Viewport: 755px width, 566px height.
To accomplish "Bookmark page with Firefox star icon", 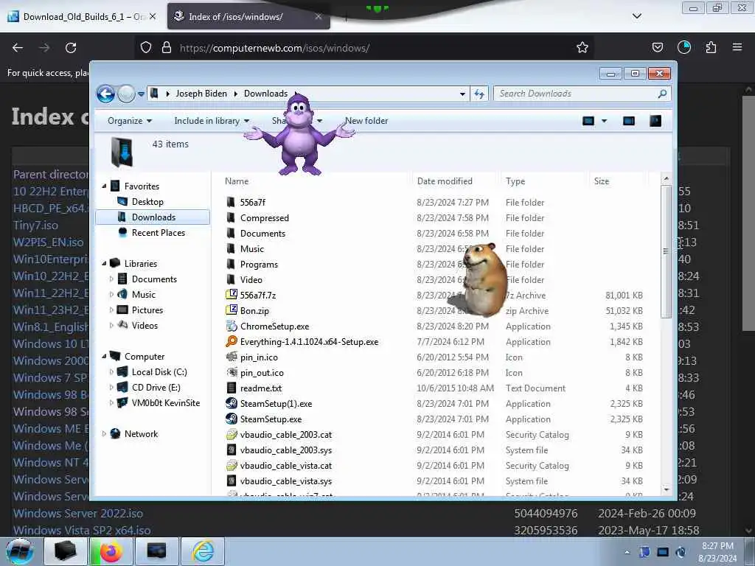I will tap(582, 47).
